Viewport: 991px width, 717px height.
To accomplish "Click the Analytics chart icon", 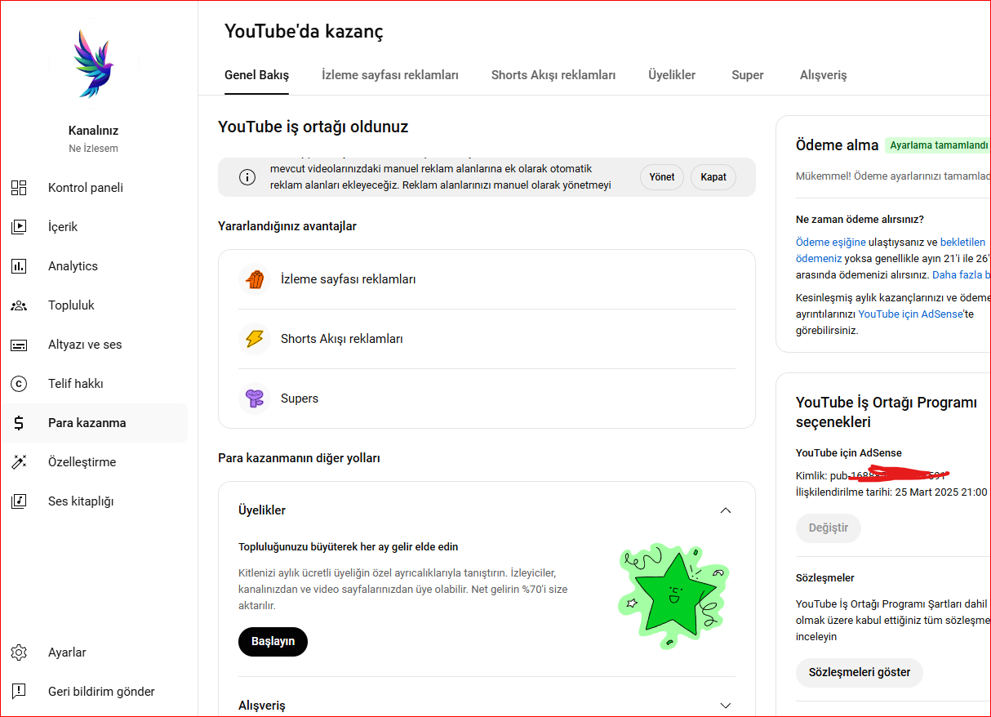I will (19, 266).
